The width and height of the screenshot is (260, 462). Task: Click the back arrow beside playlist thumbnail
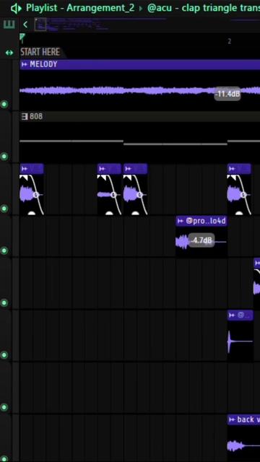(25, 25)
